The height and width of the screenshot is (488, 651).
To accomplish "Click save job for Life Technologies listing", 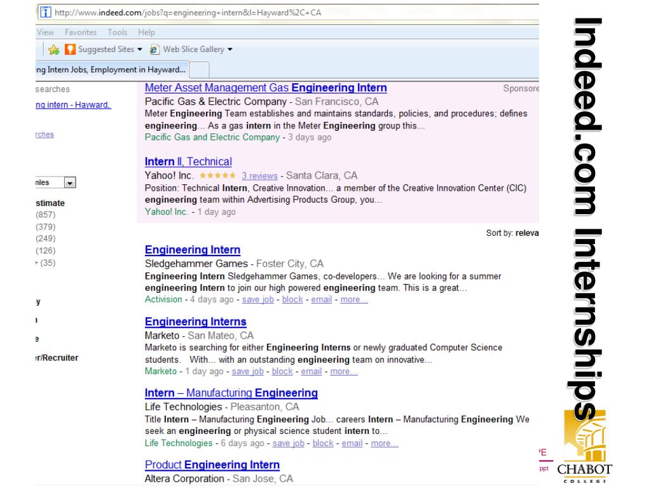I will pos(288,443).
